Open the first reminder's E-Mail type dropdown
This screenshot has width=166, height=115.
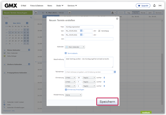(70, 78)
